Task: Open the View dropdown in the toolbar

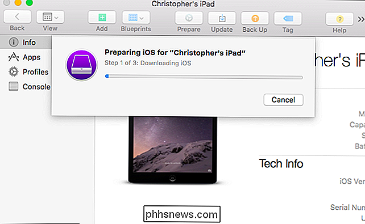Action: tap(50, 17)
